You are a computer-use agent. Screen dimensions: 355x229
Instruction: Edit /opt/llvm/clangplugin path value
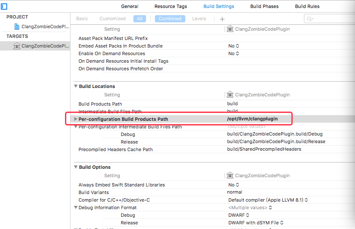click(252, 119)
